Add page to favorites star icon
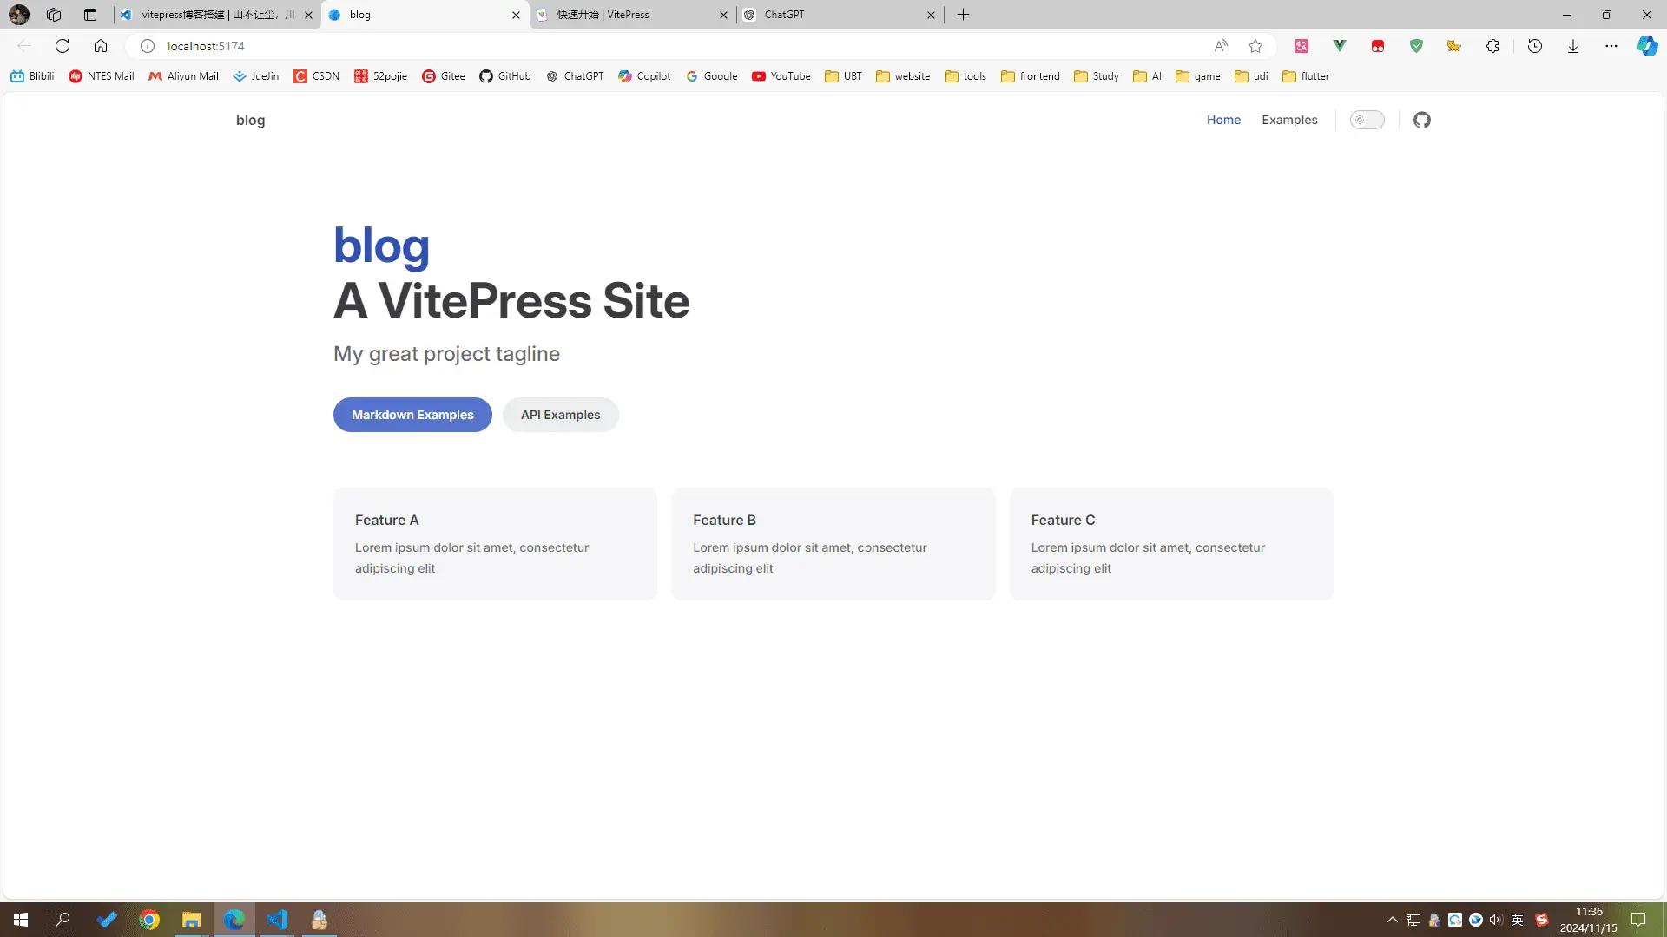Image resolution: width=1667 pixels, height=937 pixels. coord(1255,46)
